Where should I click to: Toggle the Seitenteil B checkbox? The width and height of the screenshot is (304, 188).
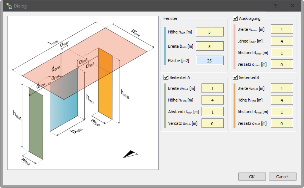(235, 77)
